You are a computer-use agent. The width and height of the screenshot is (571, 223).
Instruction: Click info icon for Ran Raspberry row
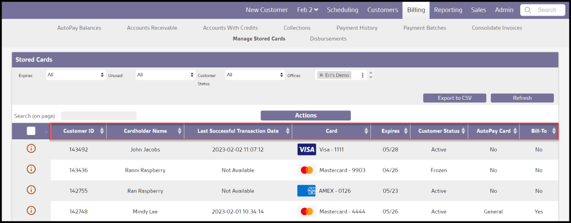click(x=31, y=190)
